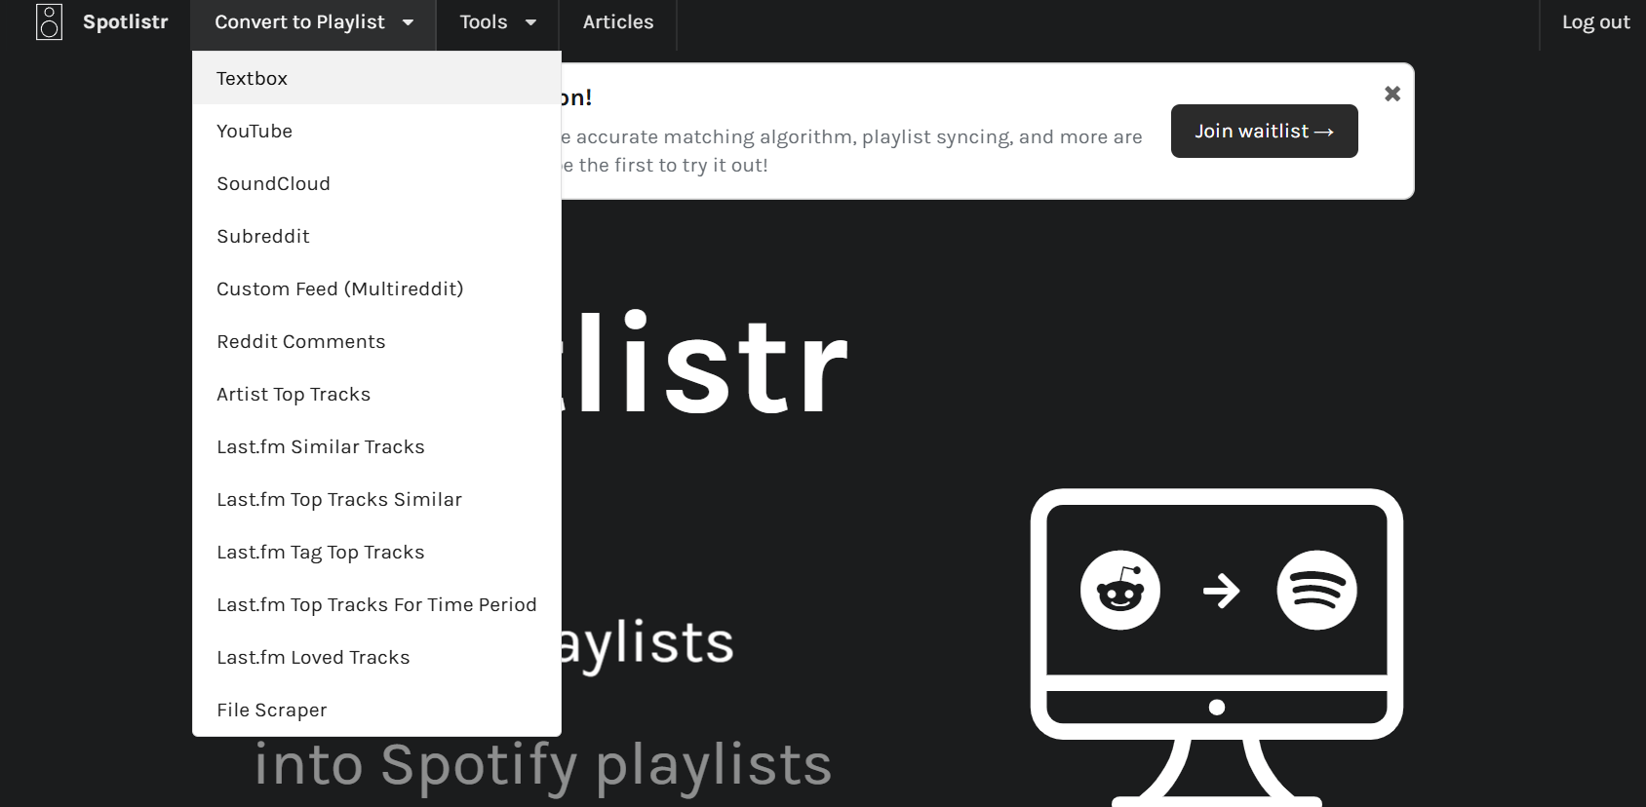Open Artist Top Tracks option
The width and height of the screenshot is (1646, 807).
(294, 395)
